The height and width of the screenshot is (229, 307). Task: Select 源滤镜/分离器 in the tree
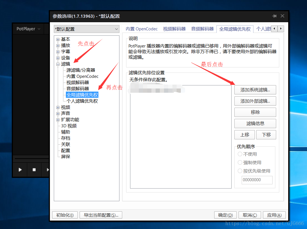[81, 70]
